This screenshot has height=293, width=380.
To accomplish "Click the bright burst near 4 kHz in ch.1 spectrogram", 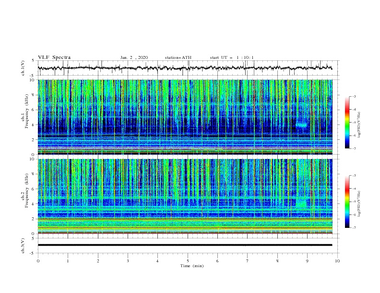I will tap(302, 125).
